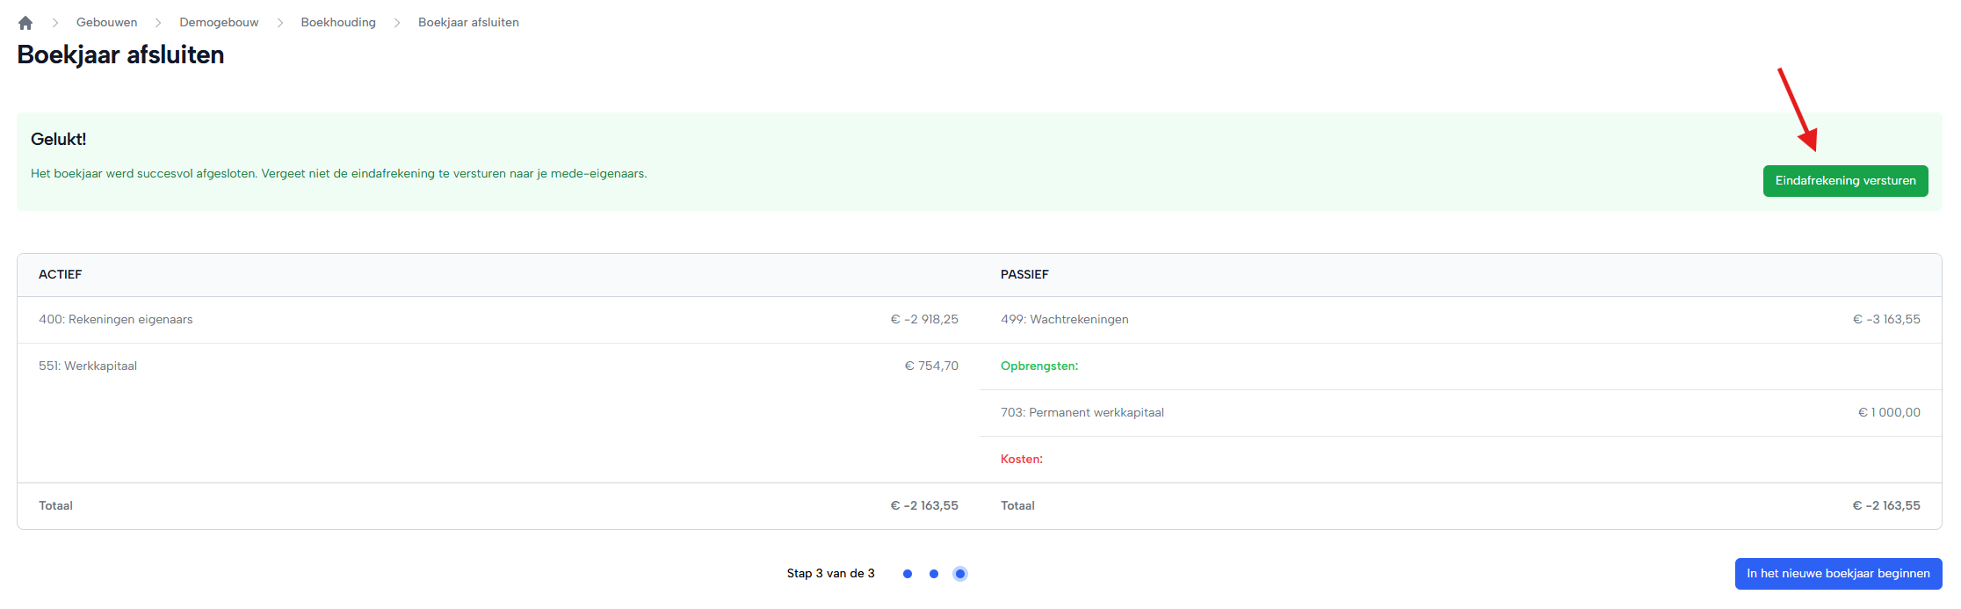The width and height of the screenshot is (1961, 609).
Task: Click the Boekjaar afsluiten page title
Action: pyautogui.click(x=120, y=55)
